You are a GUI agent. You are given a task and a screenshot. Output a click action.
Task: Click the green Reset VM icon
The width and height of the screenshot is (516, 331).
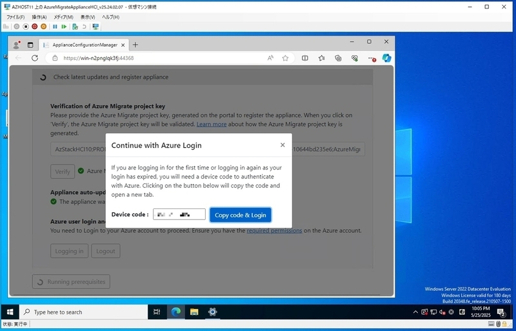[x=64, y=26]
